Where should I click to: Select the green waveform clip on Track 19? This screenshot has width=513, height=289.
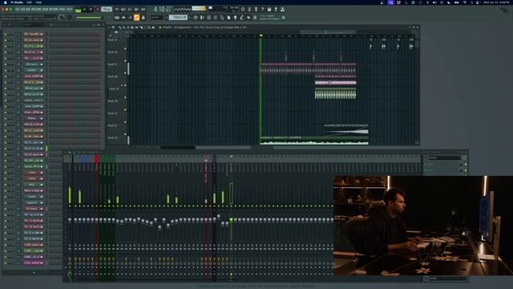(x=335, y=94)
